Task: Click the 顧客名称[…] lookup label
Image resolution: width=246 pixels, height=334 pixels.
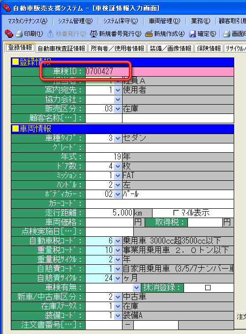Action: [55, 118]
